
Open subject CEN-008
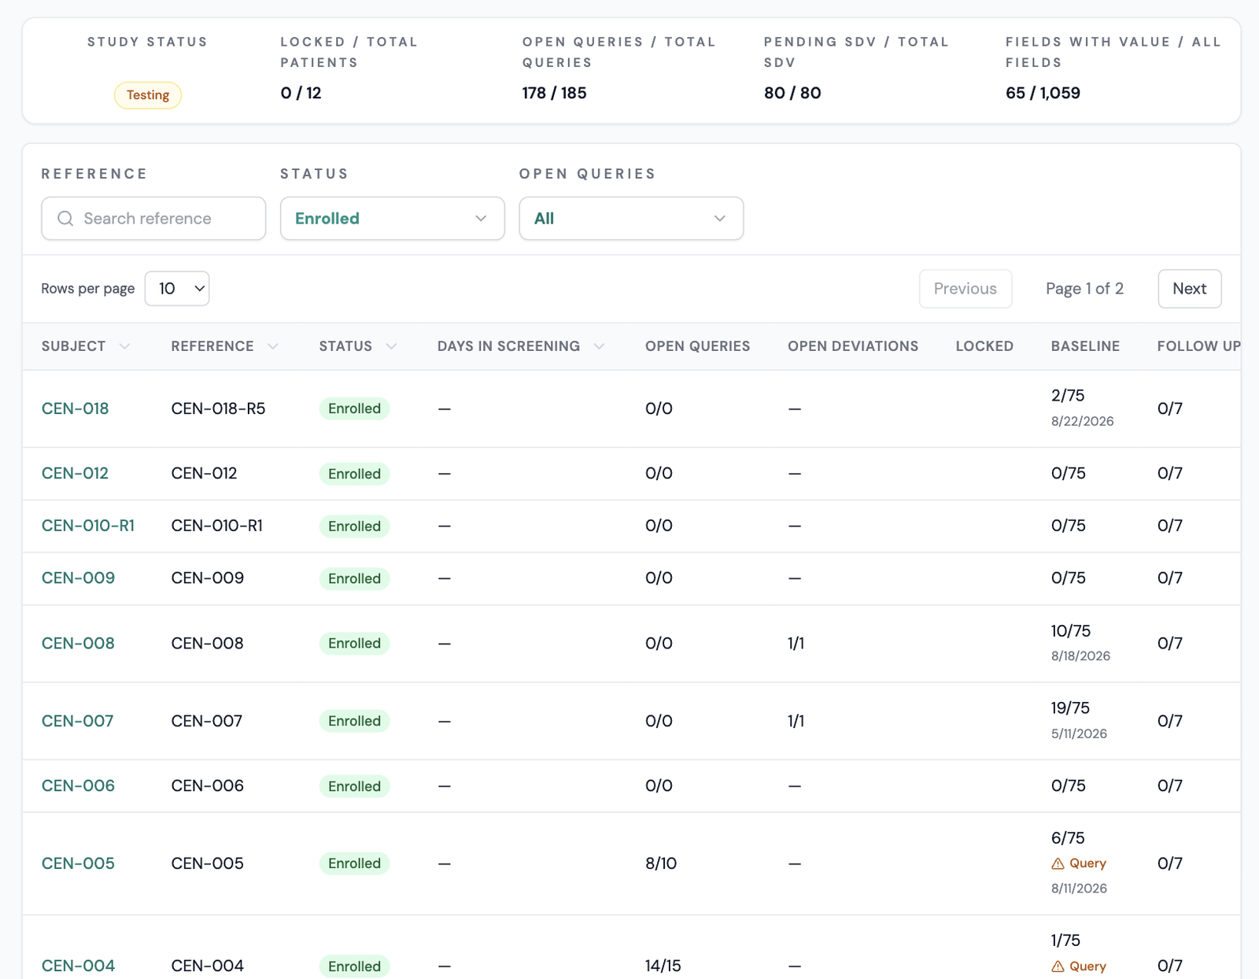78,643
